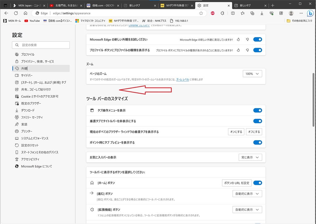Viewport: 316px width, 224px height.
Task: Open the tab actions menu icon at top-left
Action: (6, 6)
